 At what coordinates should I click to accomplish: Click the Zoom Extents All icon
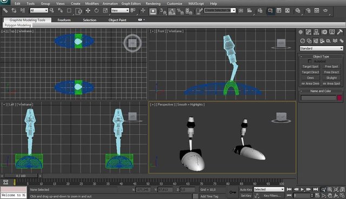(342, 189)
